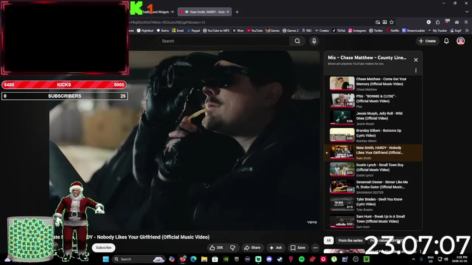Show hidden system tray icons chevron
This screenshot has height=265, width=472.
[x=413, y=259]
